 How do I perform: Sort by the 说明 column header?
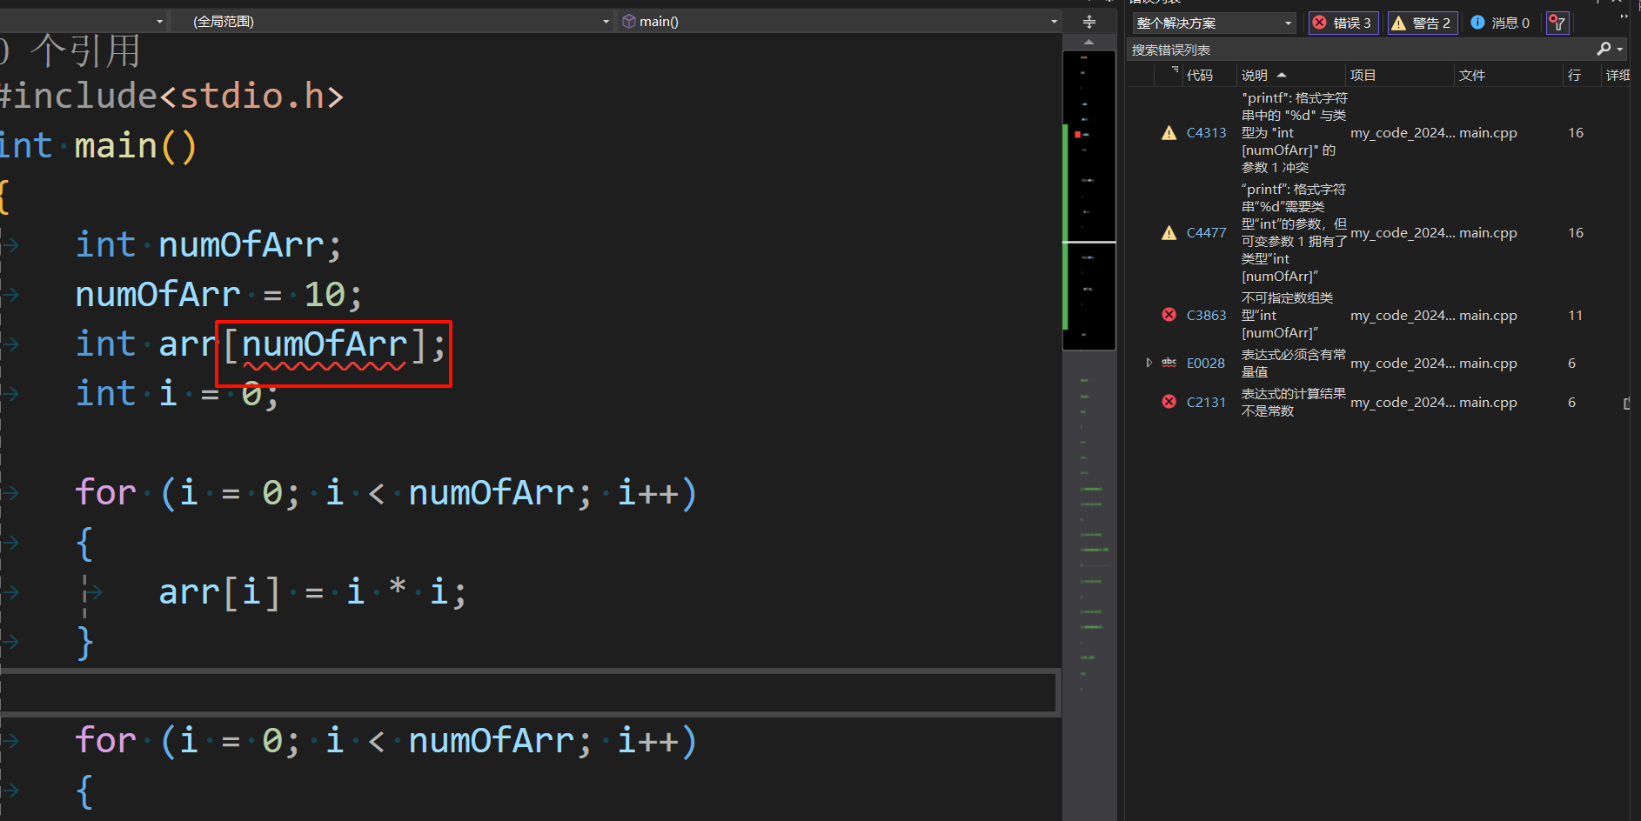click(x=1255, y=76)
